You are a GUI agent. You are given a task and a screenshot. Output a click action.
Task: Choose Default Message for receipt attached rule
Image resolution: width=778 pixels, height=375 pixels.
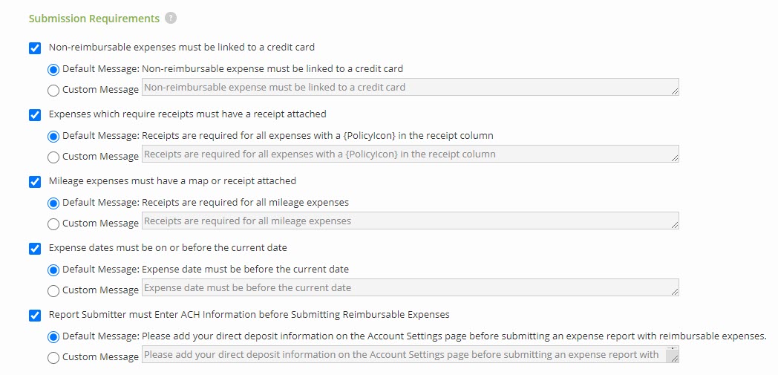tap(53, 136)
